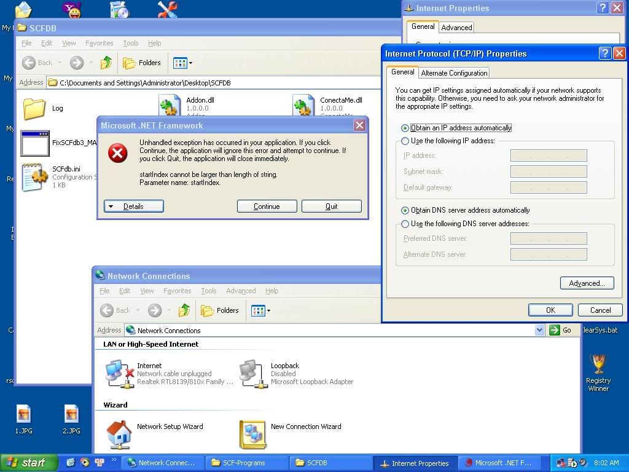The width and height of the screenshot is (629, 472).
Task: Select the Addon.dll file icon
Action: (x=170, y=105)
